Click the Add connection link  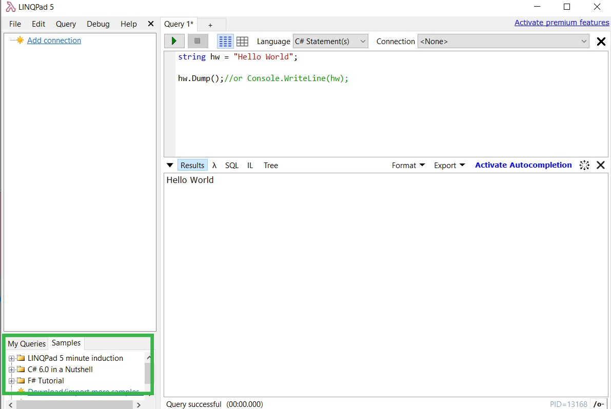(54, 40)
